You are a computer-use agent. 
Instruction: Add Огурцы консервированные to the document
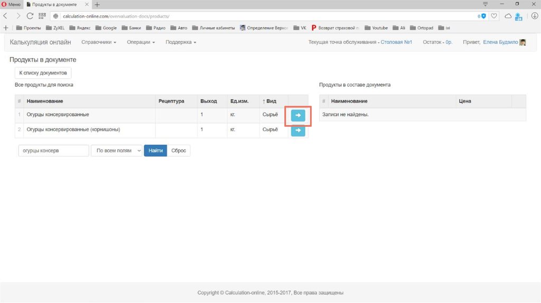coord(298,115)
